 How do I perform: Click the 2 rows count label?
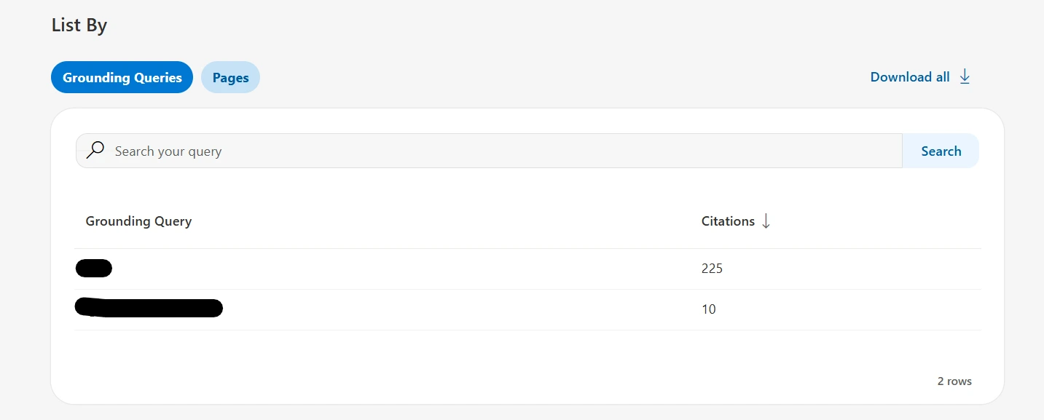(x=954, y=381)
